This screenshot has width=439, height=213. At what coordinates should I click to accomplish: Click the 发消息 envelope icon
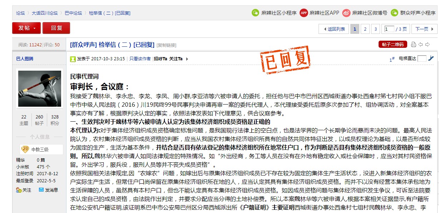41,190
